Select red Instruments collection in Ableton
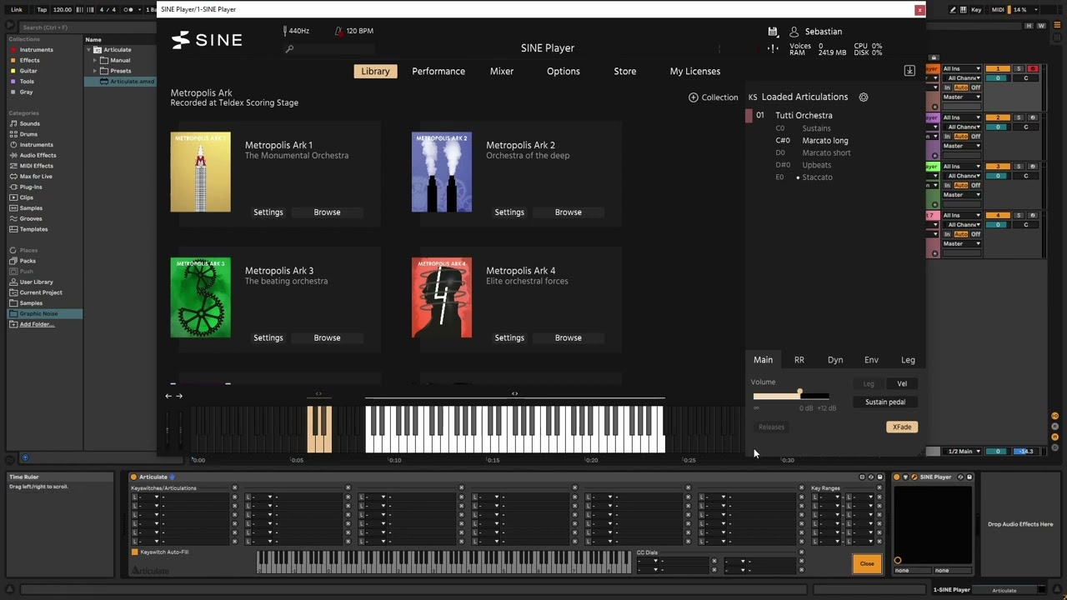The height and width of the screenshot is (600, 1067). [x=36, y=50]
